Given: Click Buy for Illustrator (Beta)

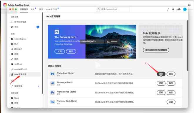Looking at the screenshot, I should pos(171,83).
